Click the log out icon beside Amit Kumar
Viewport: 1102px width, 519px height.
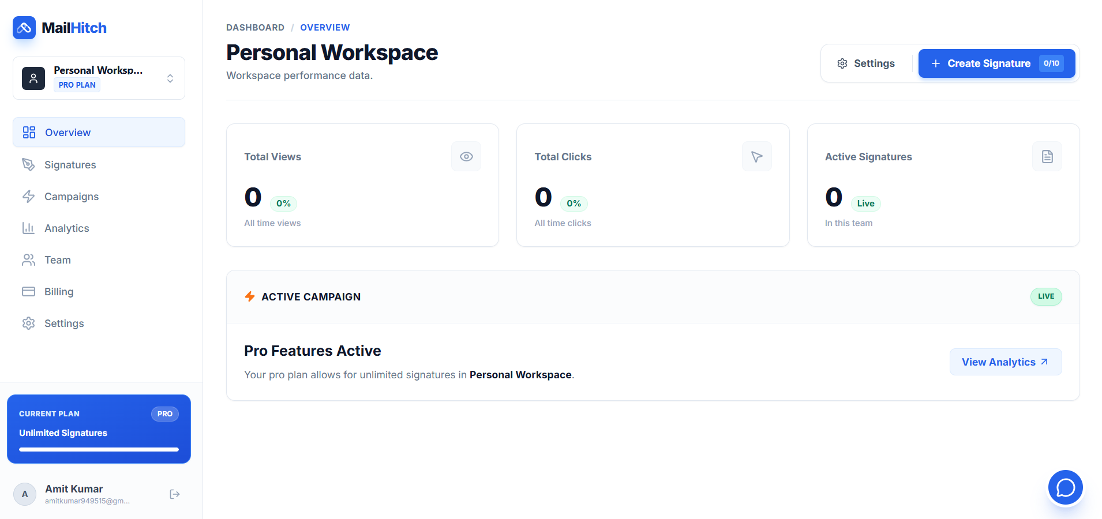pyautogui.click(x=175, y=494)
